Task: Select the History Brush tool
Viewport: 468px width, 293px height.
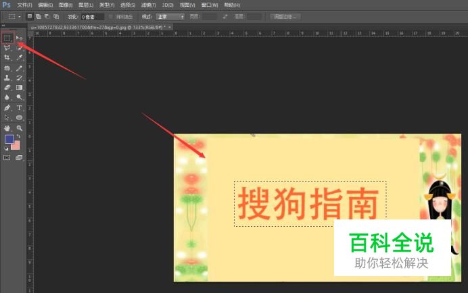Action: point(19,78)
